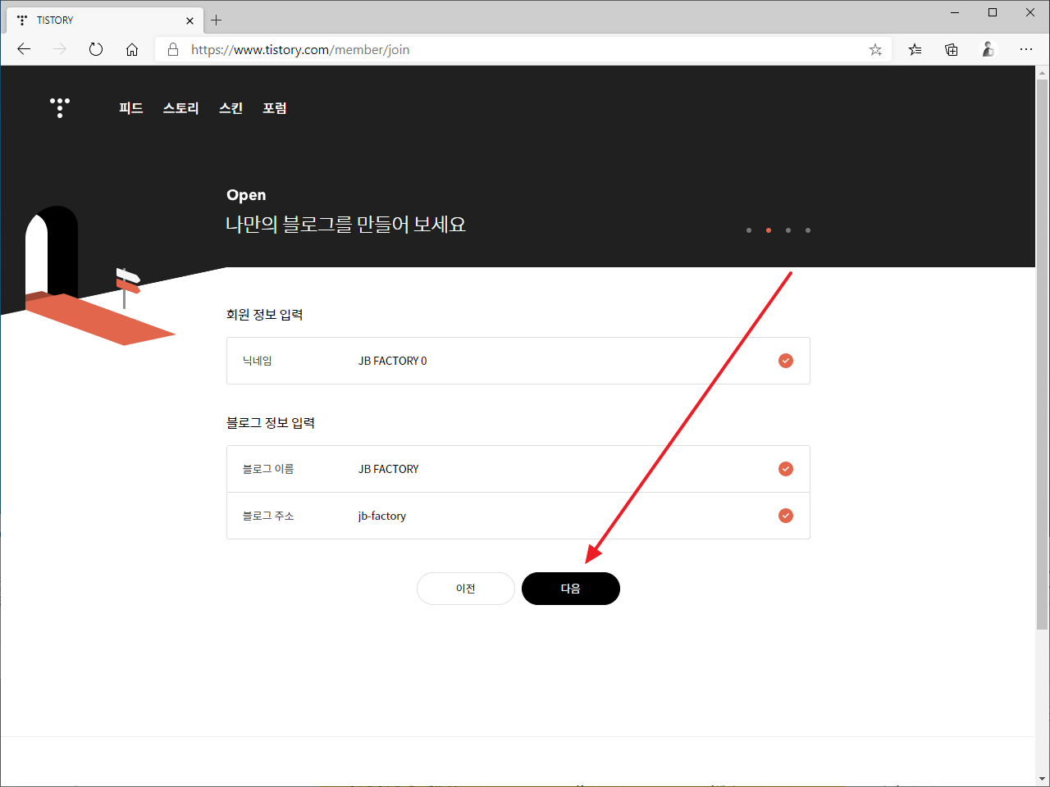This screenshot has width=1050, height=787.
Task: Click the scrollbar down arrow
Action: (x=1043, y=779)
